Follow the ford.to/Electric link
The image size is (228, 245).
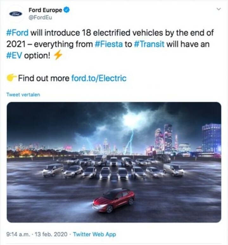(99, 78)
